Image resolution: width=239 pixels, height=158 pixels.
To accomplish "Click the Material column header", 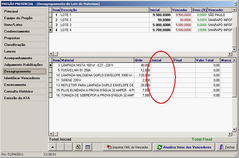I will [x=97, y=60].
